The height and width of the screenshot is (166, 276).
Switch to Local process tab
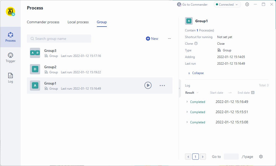click(x=78, y=22)
